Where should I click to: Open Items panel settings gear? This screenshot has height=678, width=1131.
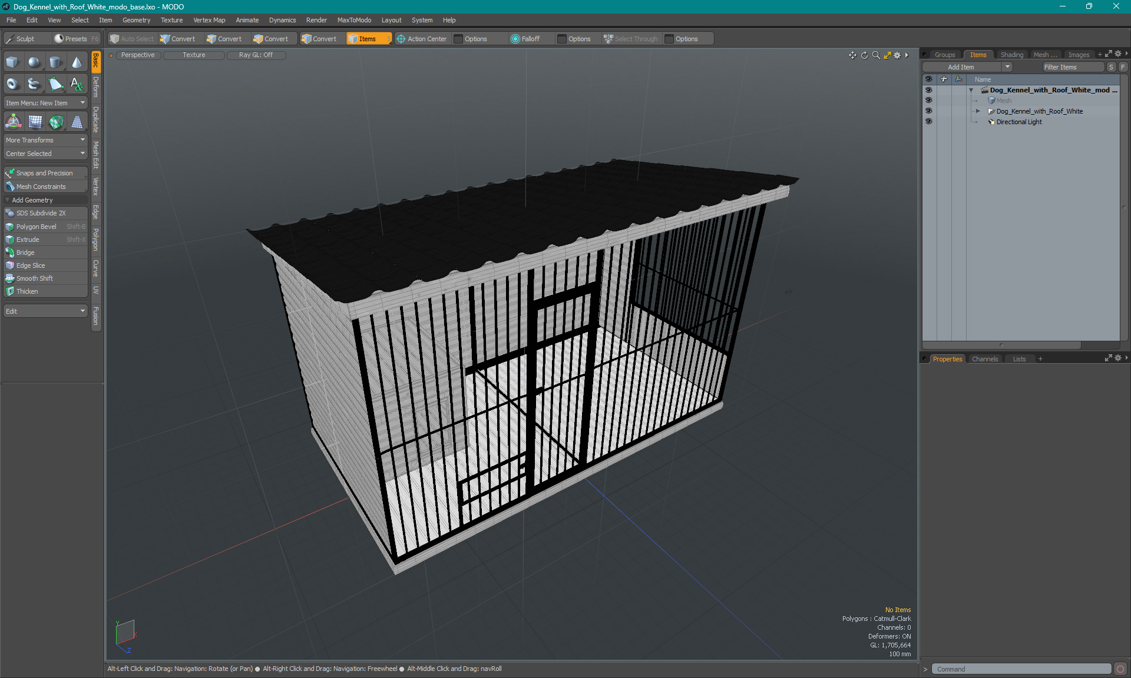(1117, 54)
